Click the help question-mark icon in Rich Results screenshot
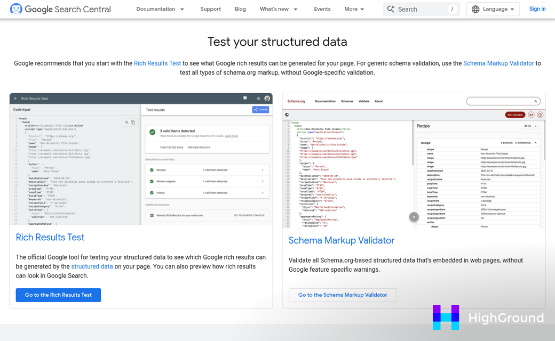This screenshot has height=341, width=555. (x=245, y=98)
